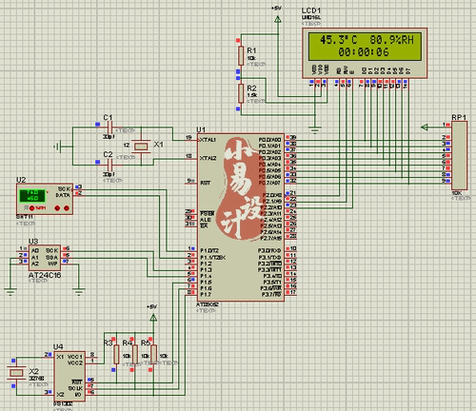
Task: Click the LCD1 display screen
Action: point(365,47)
